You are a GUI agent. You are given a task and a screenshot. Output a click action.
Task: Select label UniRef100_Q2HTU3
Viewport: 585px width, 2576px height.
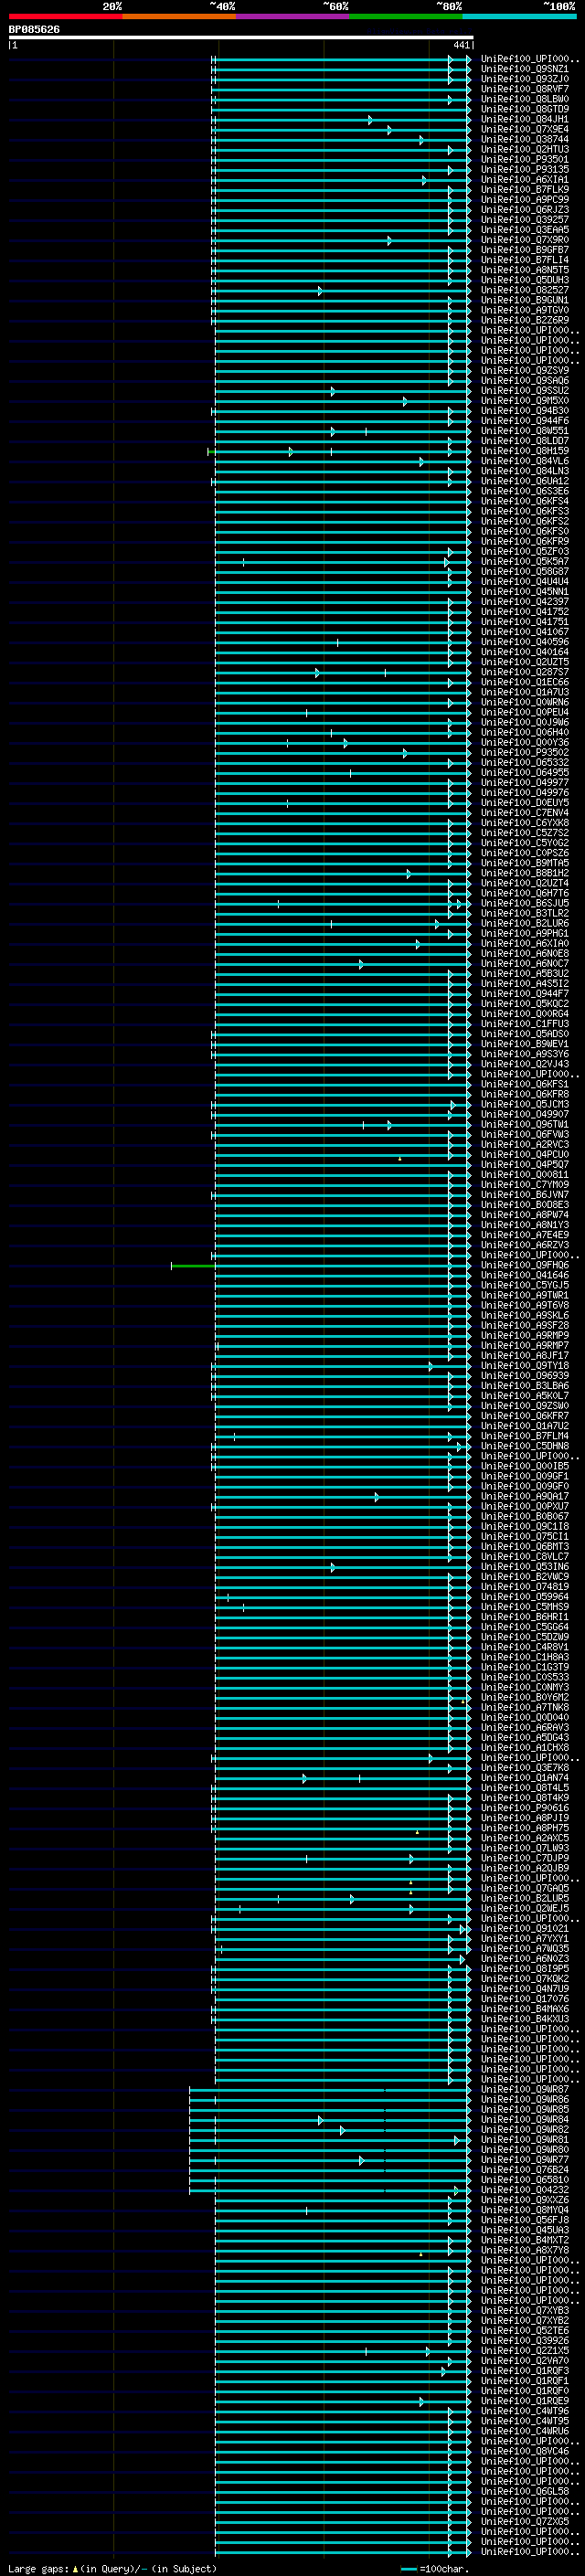pyautogui.click(x=525, y=149)
